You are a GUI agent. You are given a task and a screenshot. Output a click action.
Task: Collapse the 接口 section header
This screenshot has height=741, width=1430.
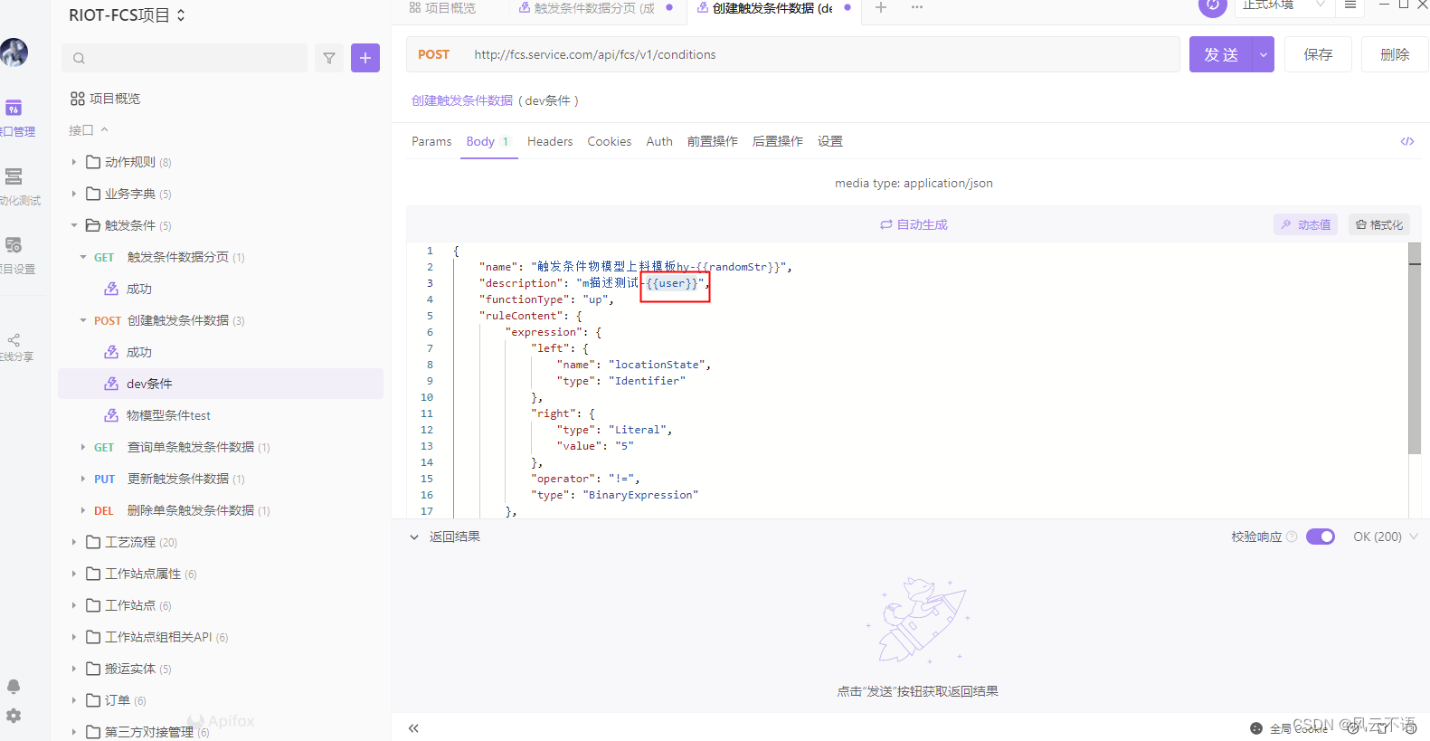(89, 130)
